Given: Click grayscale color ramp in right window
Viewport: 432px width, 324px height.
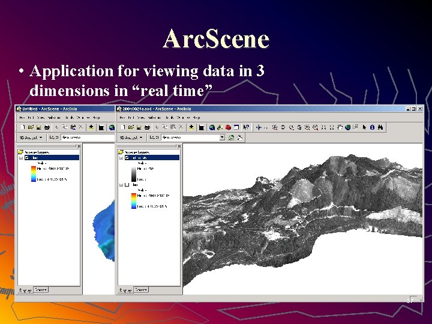Looking at the screenshot, I should 134,174.
